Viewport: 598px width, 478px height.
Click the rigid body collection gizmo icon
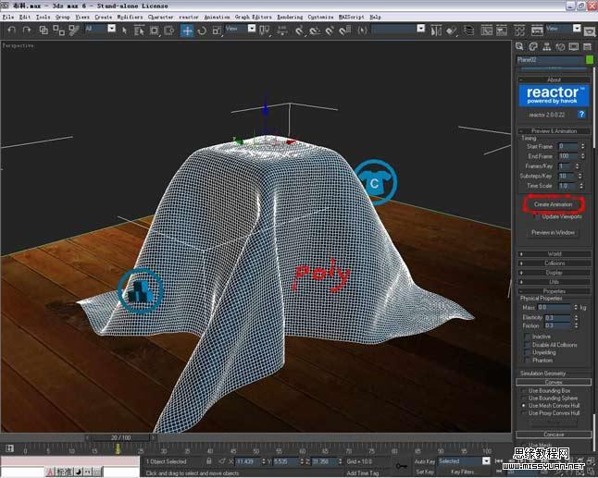click(141, 291)
